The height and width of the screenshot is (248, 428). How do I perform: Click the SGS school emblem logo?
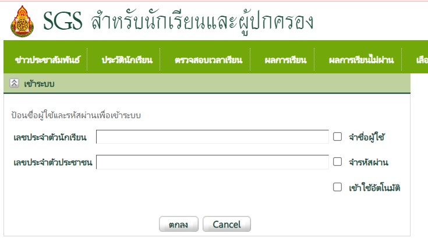coord(22,22)
